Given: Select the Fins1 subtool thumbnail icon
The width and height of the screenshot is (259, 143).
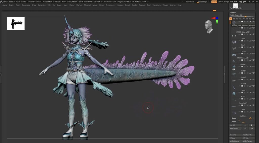Looking at the screenshot, I should [x=234, y=48].
